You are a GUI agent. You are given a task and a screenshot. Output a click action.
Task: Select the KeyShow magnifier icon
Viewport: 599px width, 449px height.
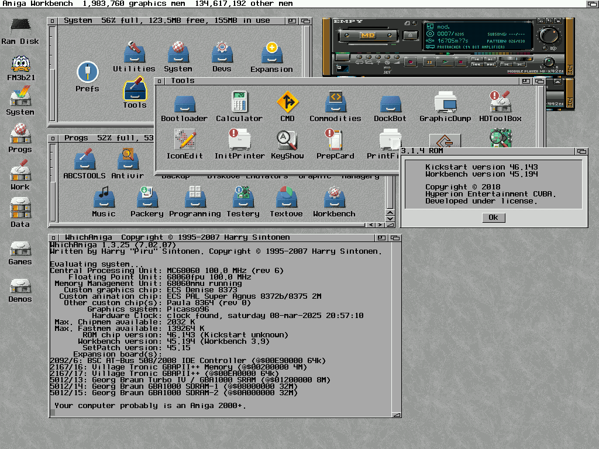[x=287, y=140]
